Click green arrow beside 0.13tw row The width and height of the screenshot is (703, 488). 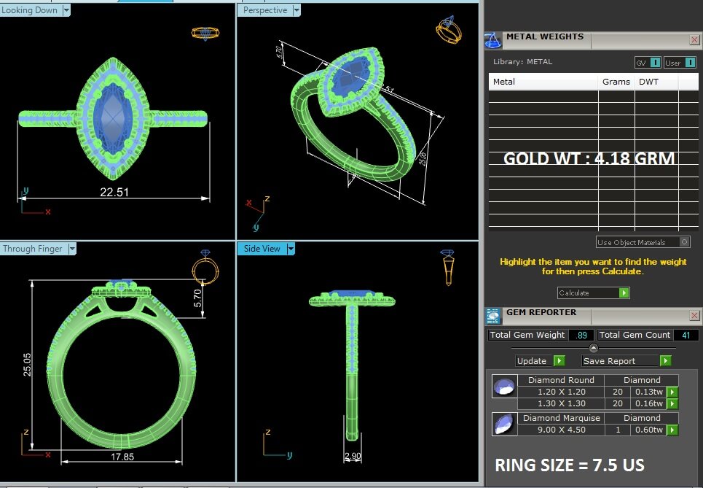pos(672,392)
